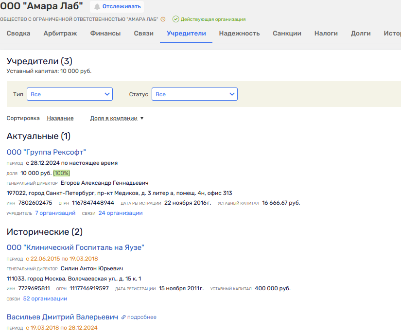Click the ИНН value 7729695811
The image size is (401, 334).
point(34,288)
